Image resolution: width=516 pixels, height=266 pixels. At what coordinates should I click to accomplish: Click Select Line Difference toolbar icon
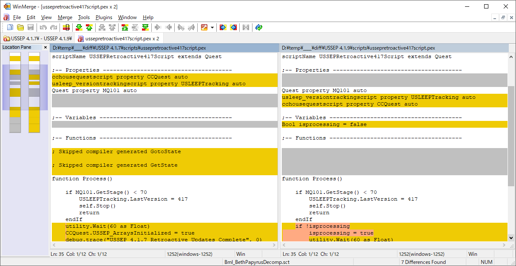[x=66, y=28]
